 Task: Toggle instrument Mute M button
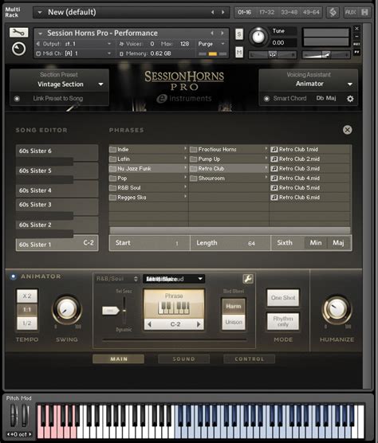tap(239, 52)
